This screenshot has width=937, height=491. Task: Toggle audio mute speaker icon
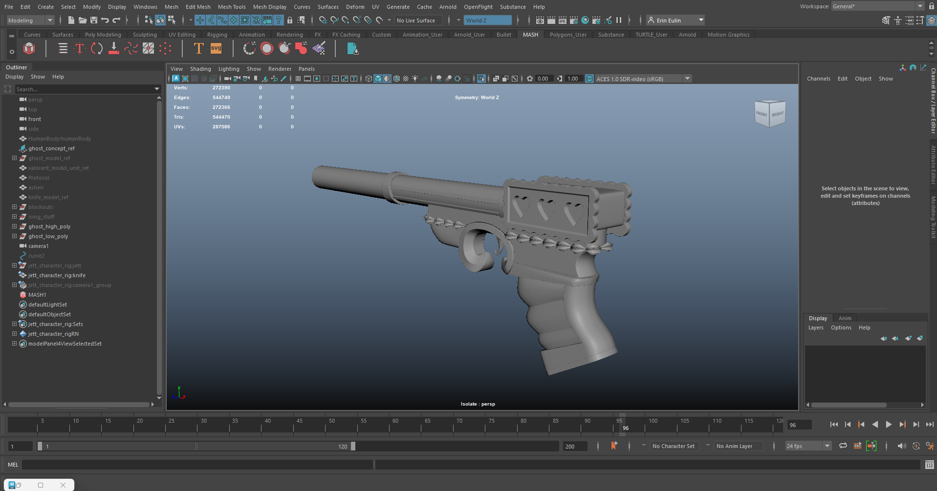(902, 446)
